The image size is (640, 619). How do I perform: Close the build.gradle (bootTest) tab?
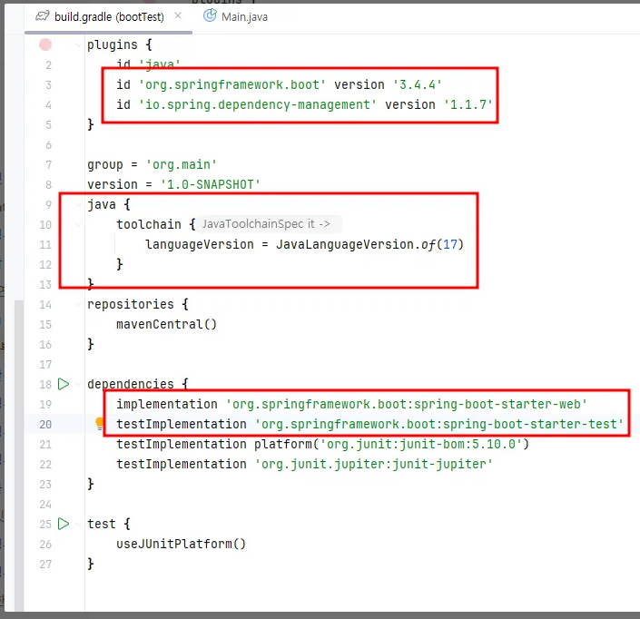[x=178, y=15]
